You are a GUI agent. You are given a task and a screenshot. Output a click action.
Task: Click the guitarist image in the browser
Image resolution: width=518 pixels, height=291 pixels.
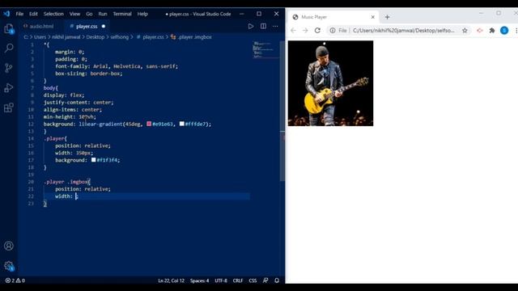331,83
